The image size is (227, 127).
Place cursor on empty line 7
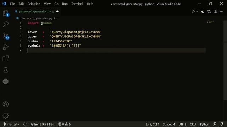(117, 50)
